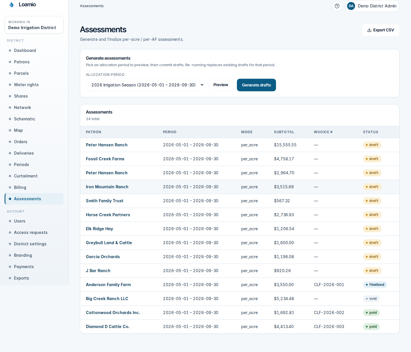Go to Curtailment page
Image resolution: width=411 pixels, height=352 pixels.
tap(34, 176)
